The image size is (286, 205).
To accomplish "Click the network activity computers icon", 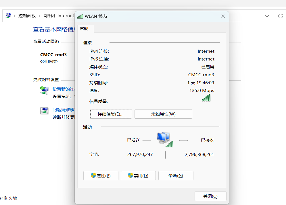I will [x=164, y=140].
